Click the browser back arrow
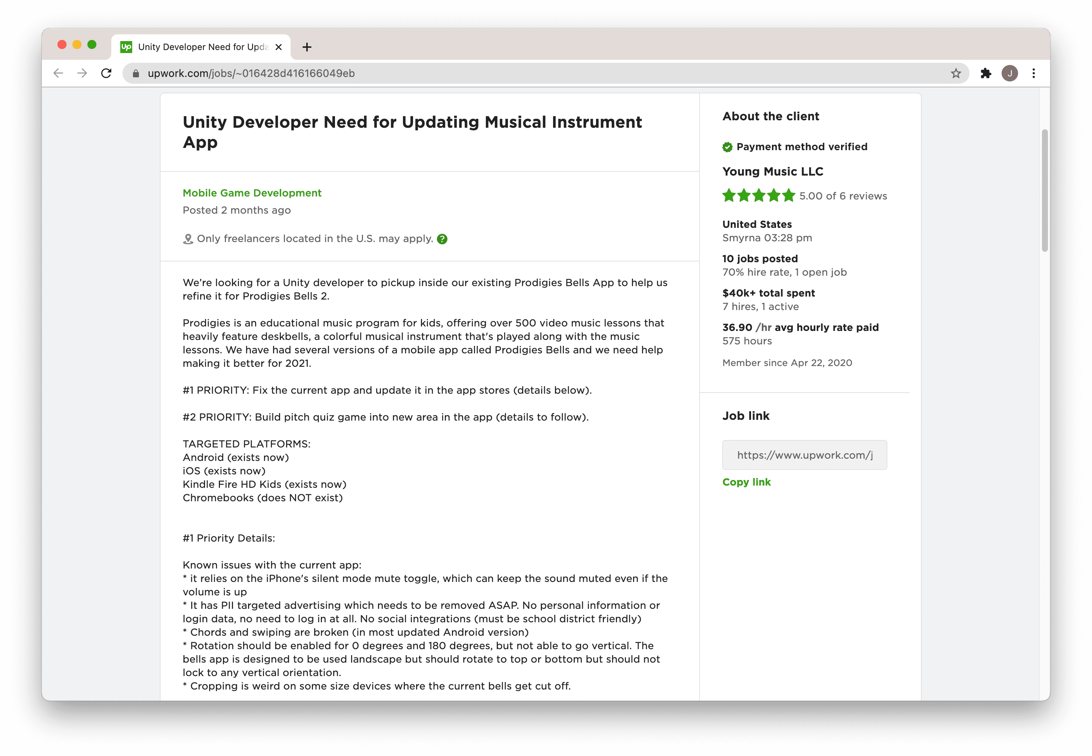The width and height of the screenshot is (1092, 756). click(x=58, y=74)
